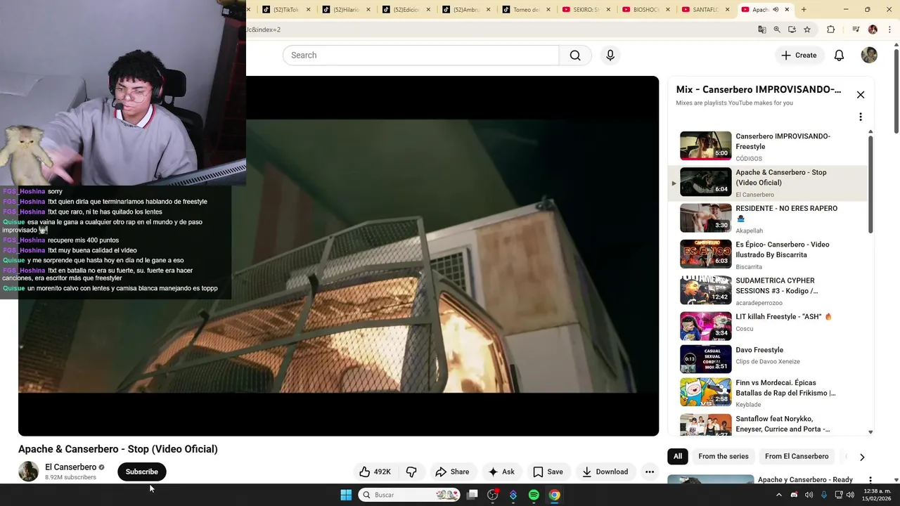The height and width of the screenshot is (506, 900).
Task: Close the BIOSHOCK tab
Action: tap(667, 10)
